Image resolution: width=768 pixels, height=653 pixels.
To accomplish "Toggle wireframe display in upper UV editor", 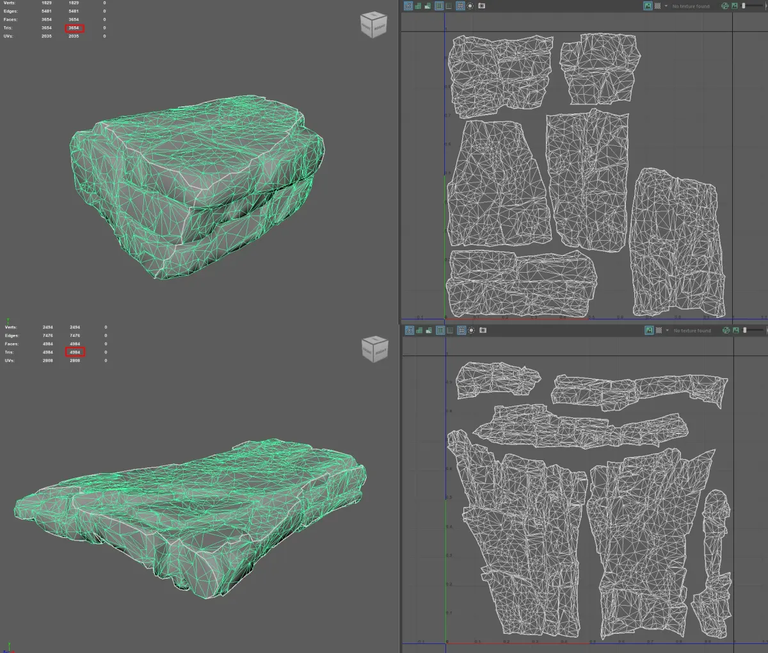I will tap(408, 6).
